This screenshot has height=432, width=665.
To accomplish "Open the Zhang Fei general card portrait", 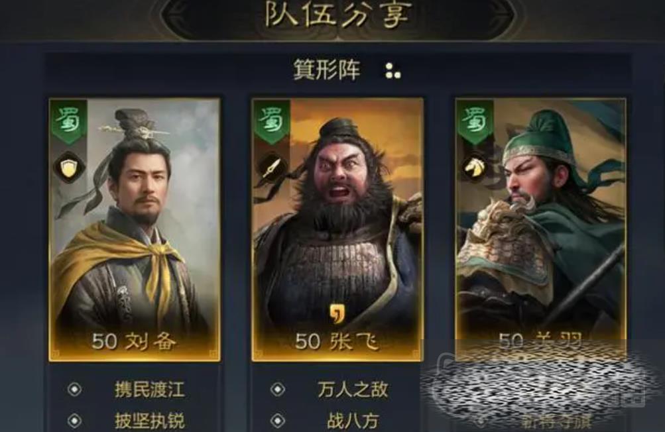I will tap(337, 230).
